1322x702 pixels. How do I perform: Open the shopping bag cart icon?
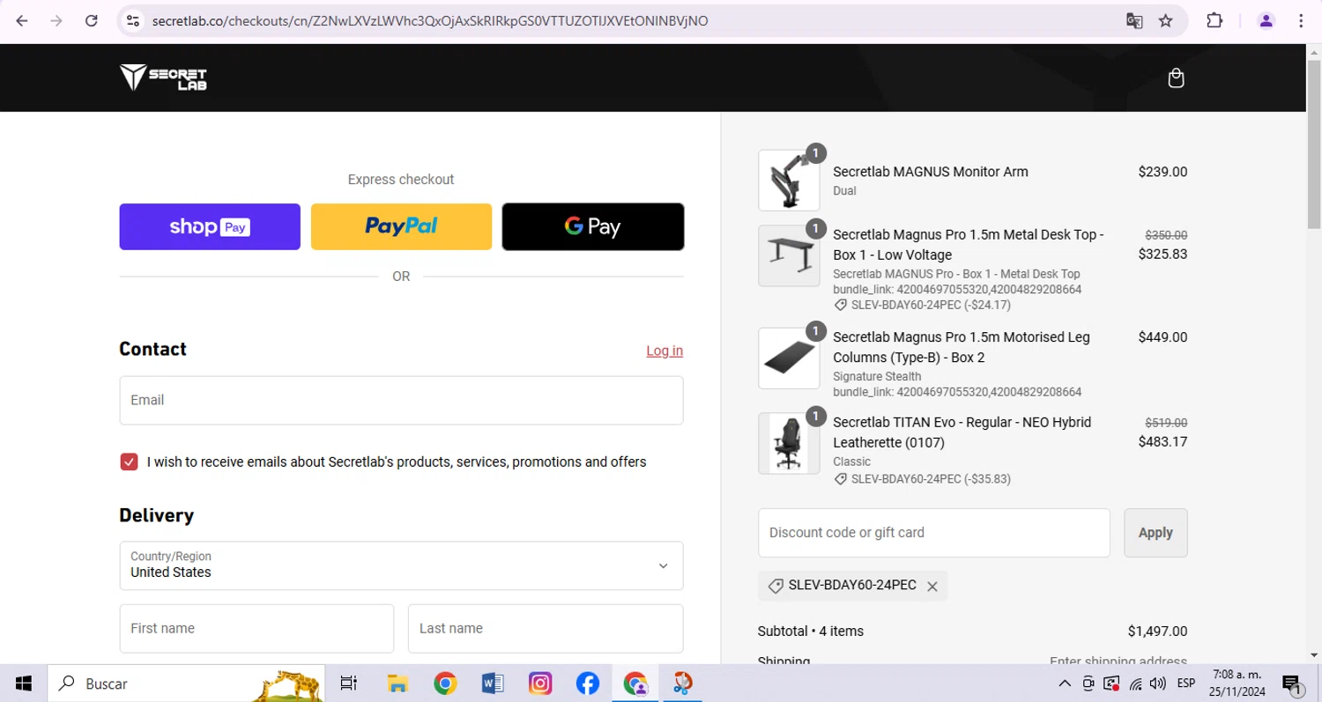1176,78
